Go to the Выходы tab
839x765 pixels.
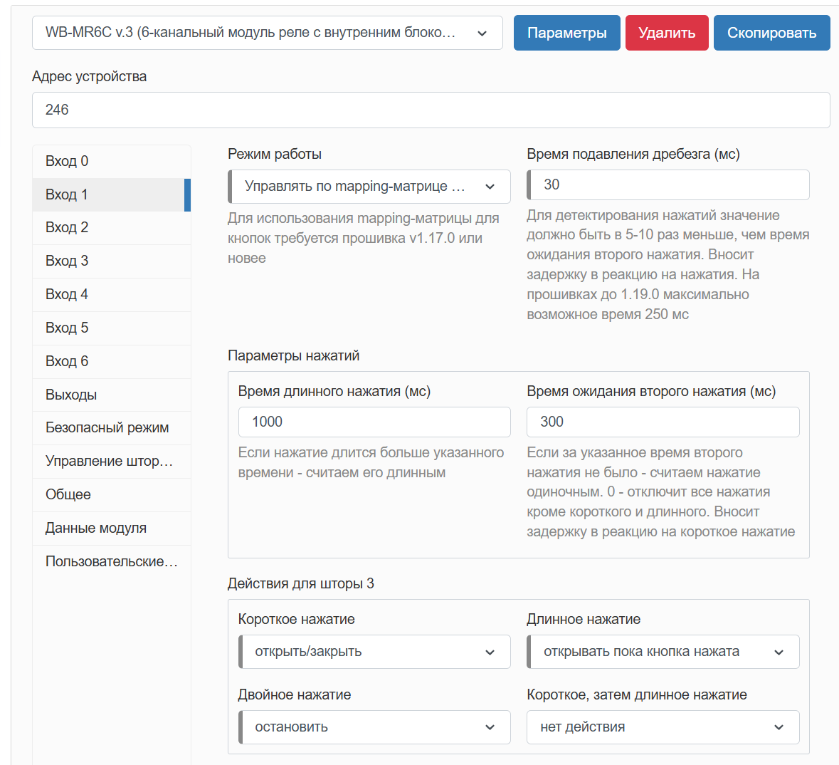111,395
